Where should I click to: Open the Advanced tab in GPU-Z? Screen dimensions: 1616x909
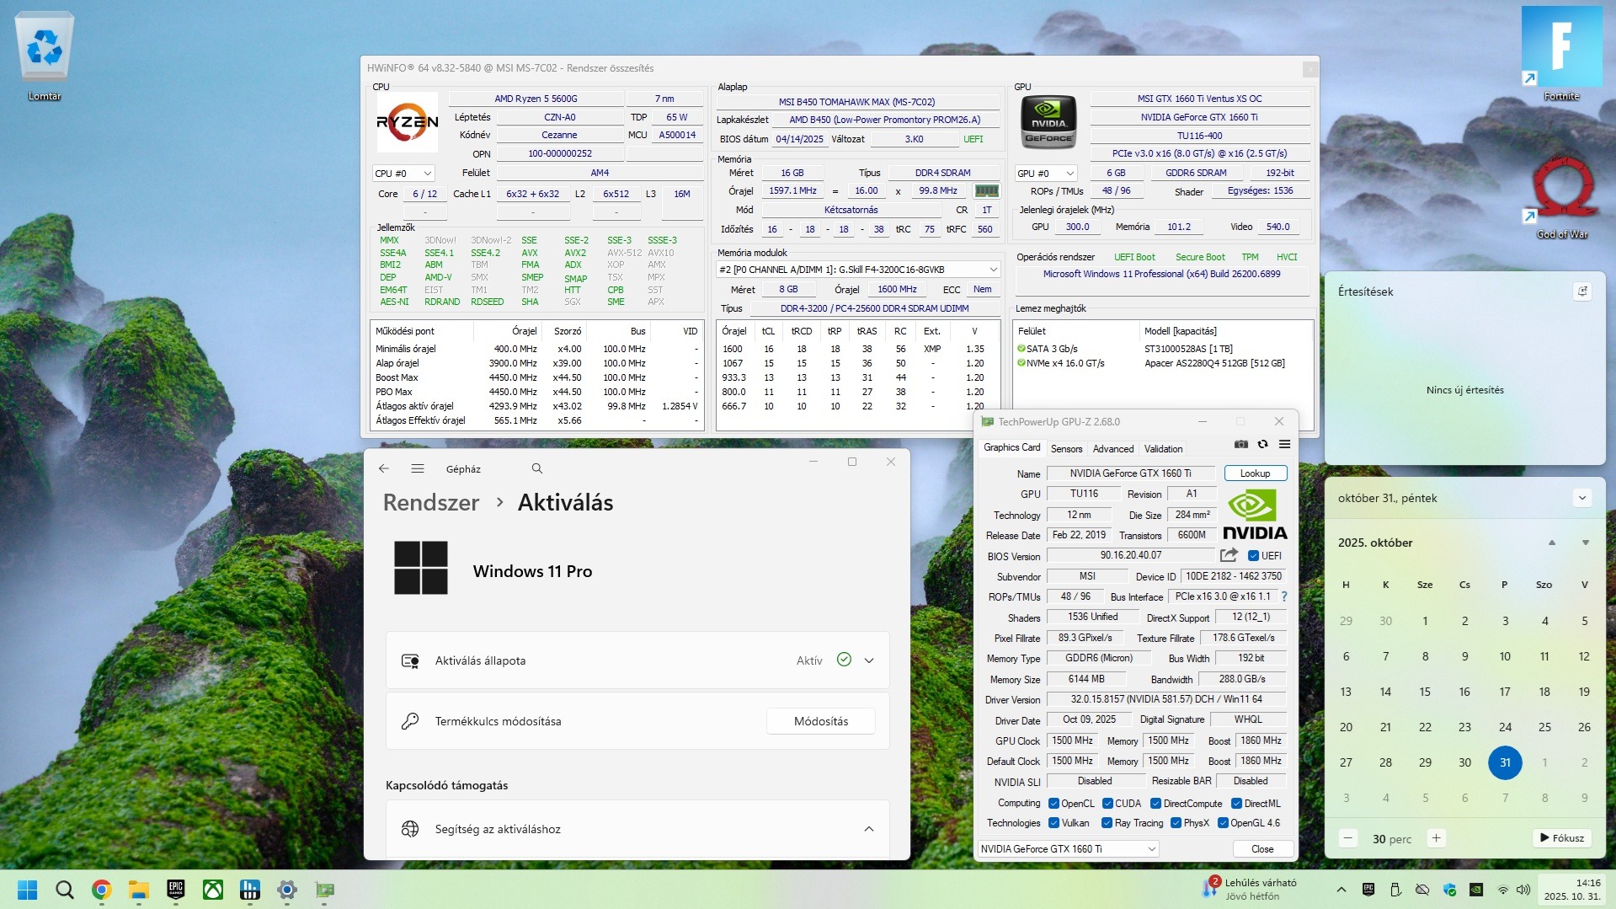pos(1113,449)
